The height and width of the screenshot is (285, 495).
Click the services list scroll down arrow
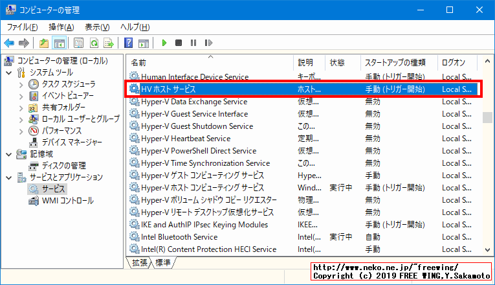(487, 249)
